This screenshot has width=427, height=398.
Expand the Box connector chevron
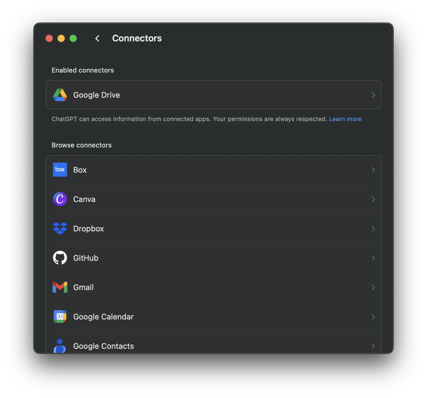coord(373,170)
